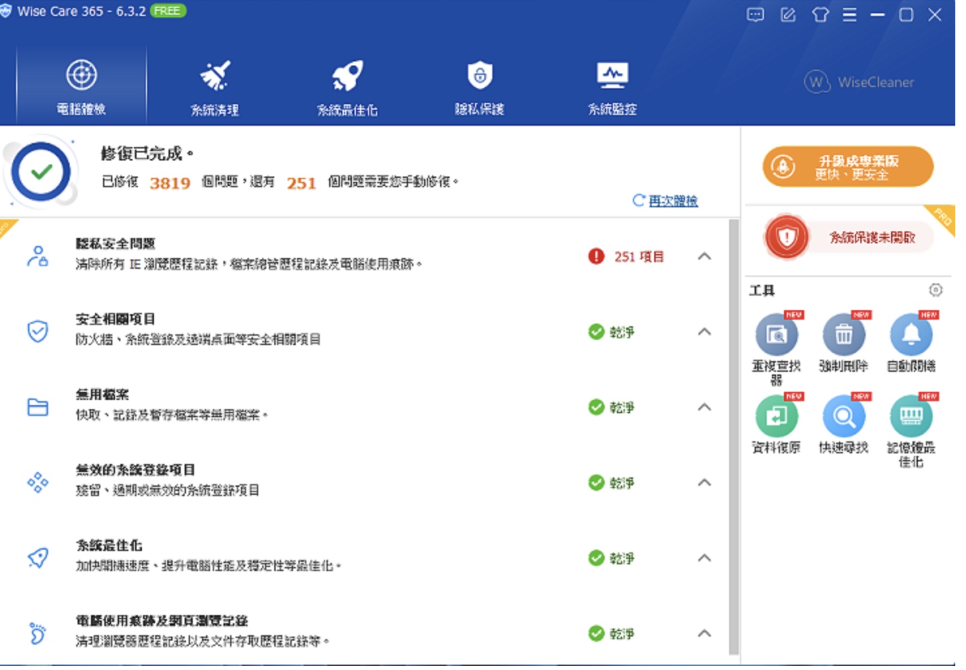This screenshot has width=966, height=670.
Task: Launch the 快速尋找 quick search tool
Action: (844, 424)
